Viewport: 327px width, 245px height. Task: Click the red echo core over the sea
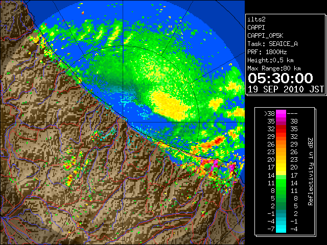coord(218,140)
